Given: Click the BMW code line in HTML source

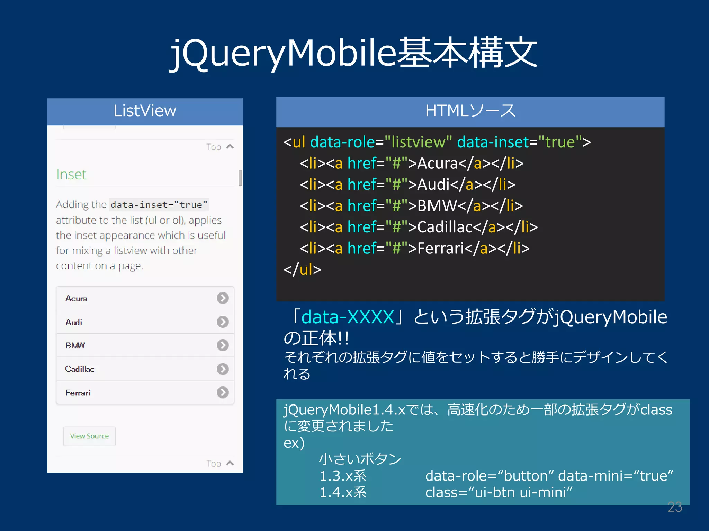Looking at the screenshot, I should pos(411,206).
